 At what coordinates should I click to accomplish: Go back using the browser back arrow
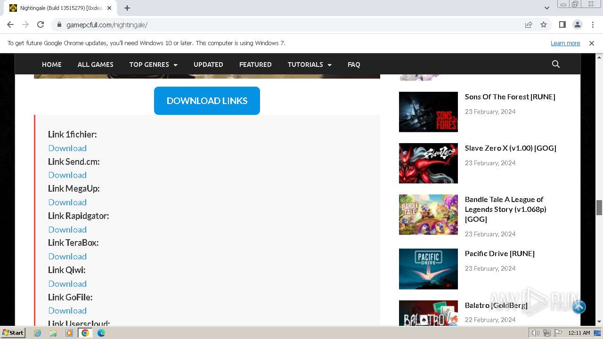pos(10,25)
